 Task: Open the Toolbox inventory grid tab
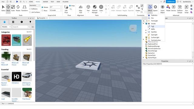pos(13,22)
